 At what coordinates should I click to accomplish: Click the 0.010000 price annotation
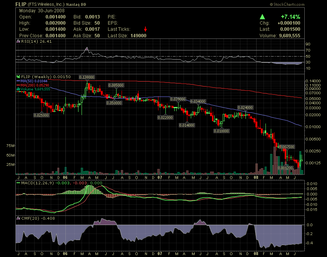(222, 131)
